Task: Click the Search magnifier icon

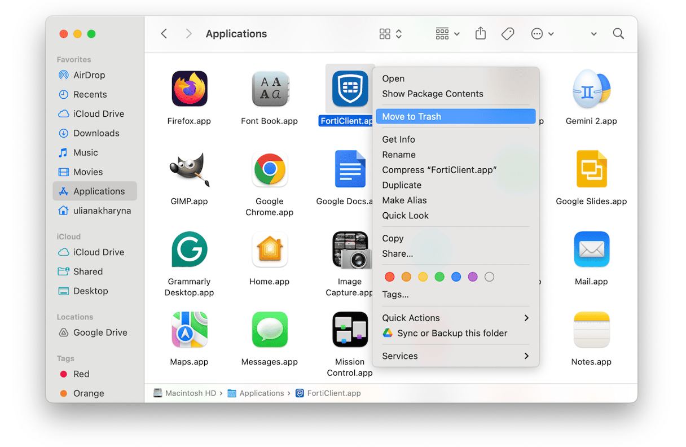Action: point(618,34)
